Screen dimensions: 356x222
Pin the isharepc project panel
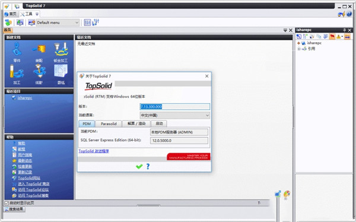click(x=344, y=30)
